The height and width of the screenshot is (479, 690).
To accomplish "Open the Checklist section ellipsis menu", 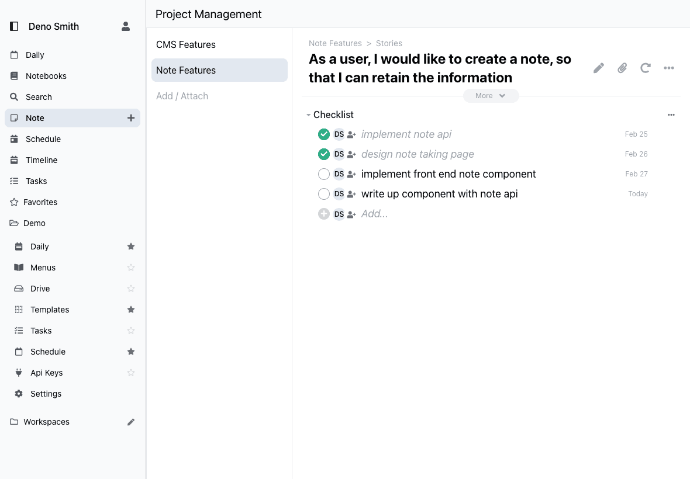I will click(671, 114).
